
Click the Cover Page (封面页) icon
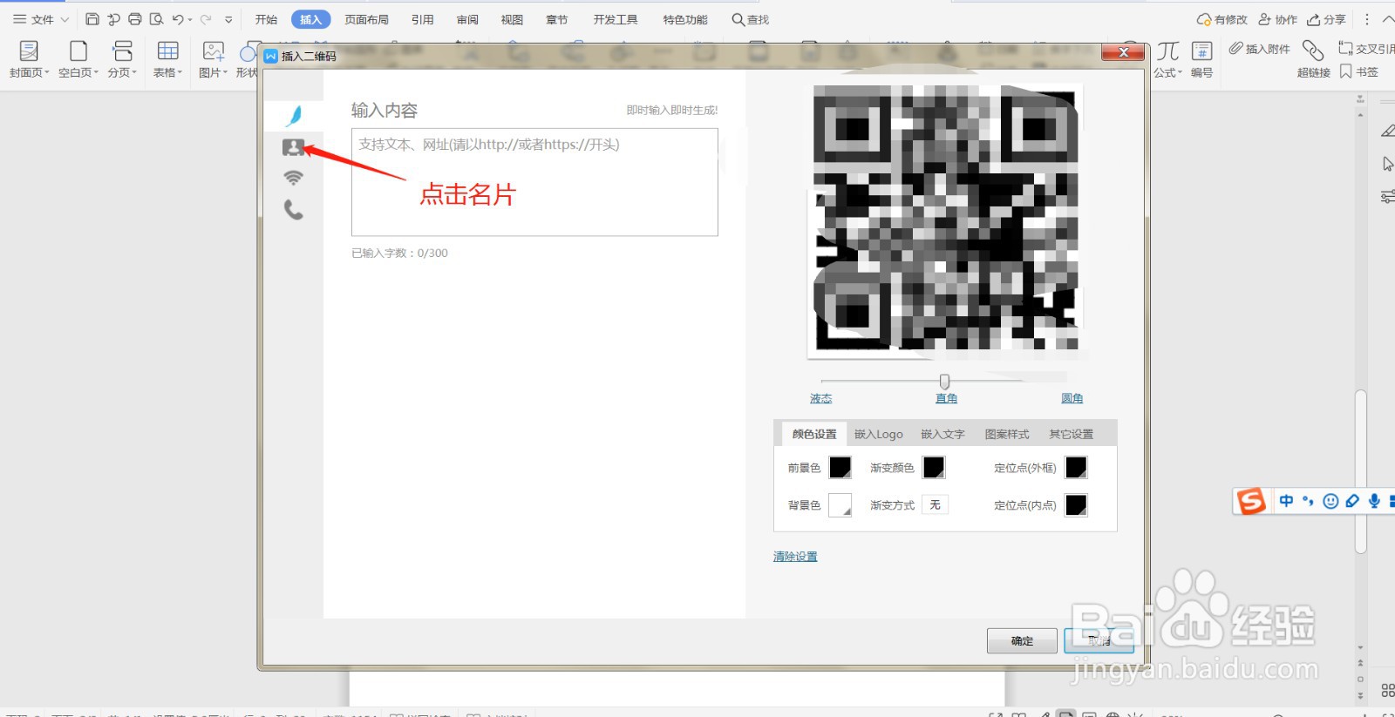[x=29, y=51]
